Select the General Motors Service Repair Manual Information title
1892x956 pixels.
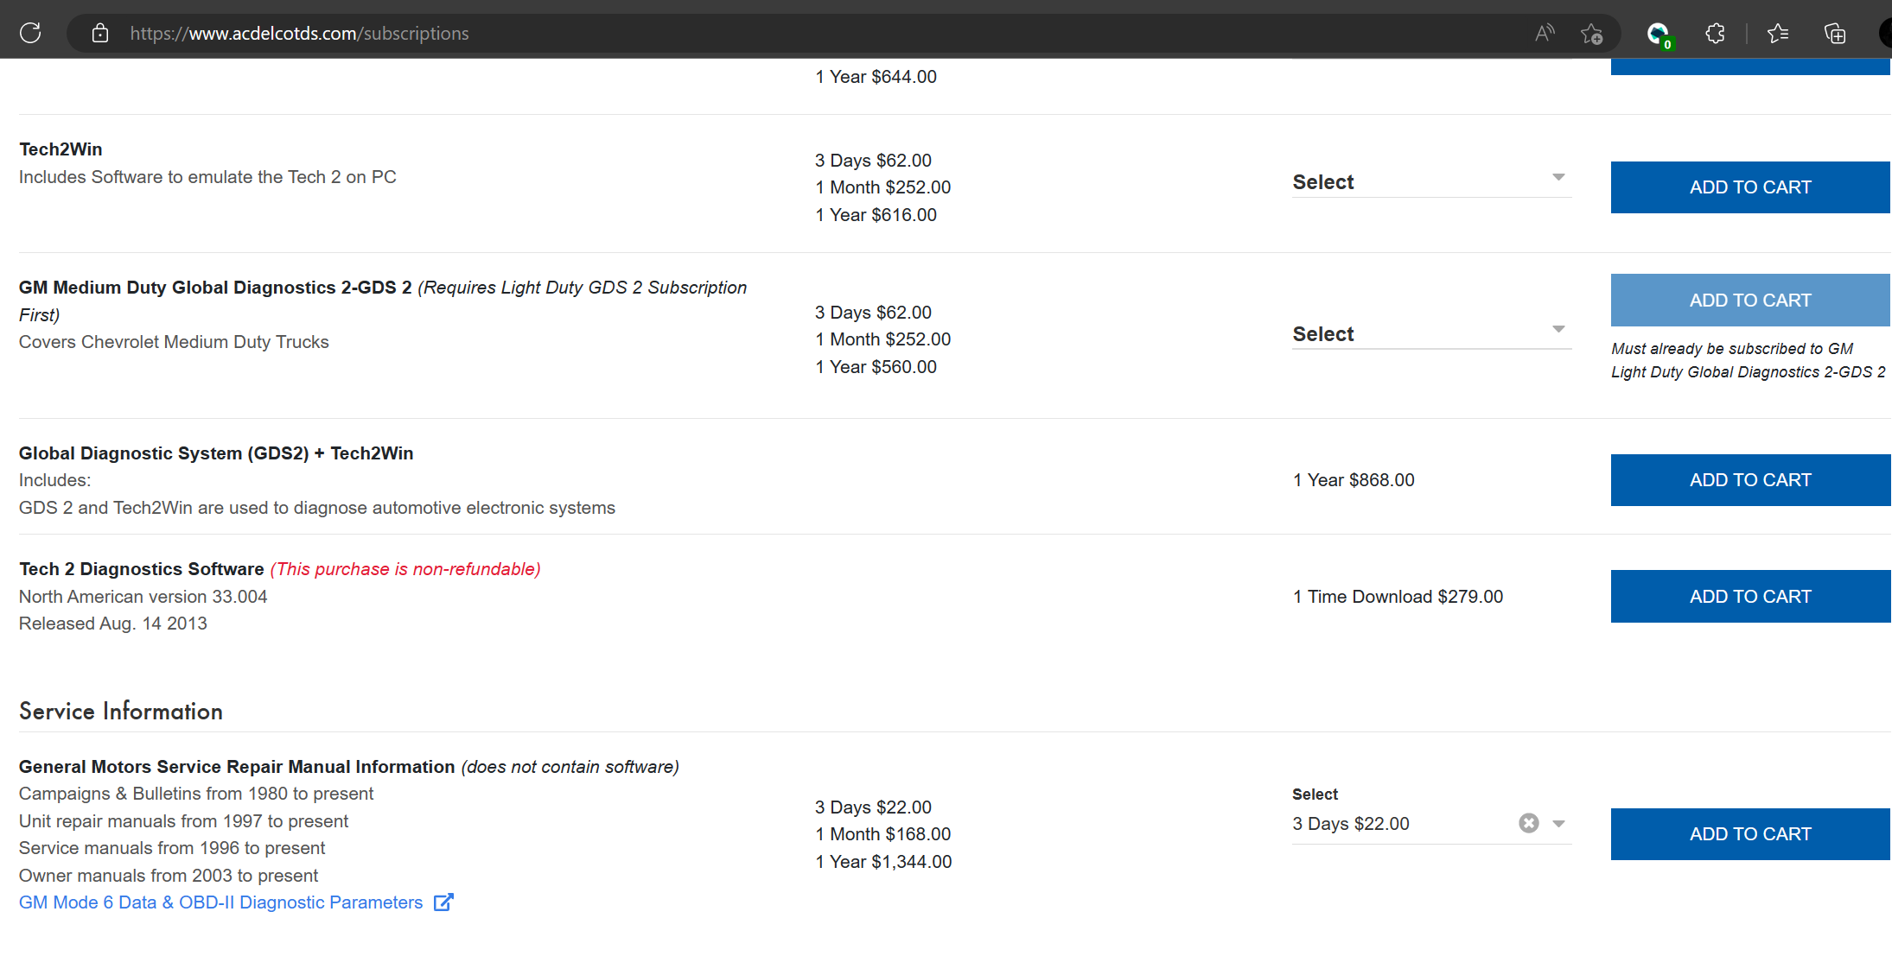pyautogui.click(x=237, y=767)
